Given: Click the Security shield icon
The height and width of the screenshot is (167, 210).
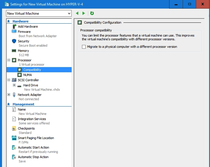Looking at the screenshot, I should pyautogui.click(x=14, y=41).
